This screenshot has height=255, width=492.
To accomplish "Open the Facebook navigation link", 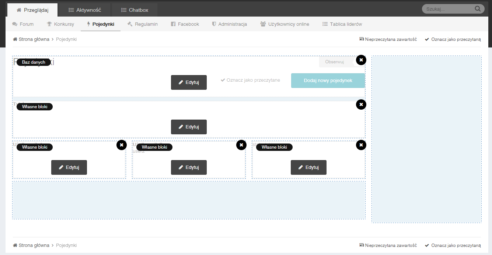I will [x=185, y=24].
